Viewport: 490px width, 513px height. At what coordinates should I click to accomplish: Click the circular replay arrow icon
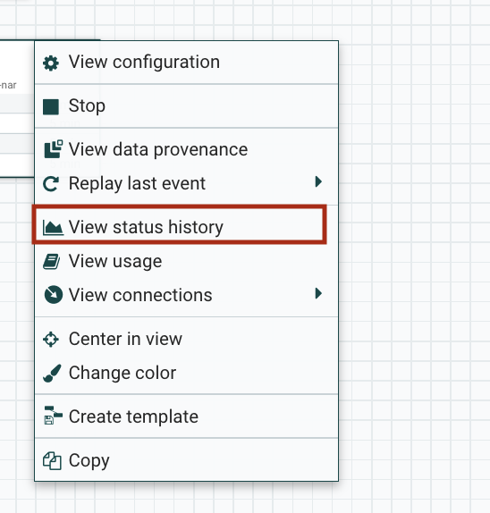(x=51, y=184)
